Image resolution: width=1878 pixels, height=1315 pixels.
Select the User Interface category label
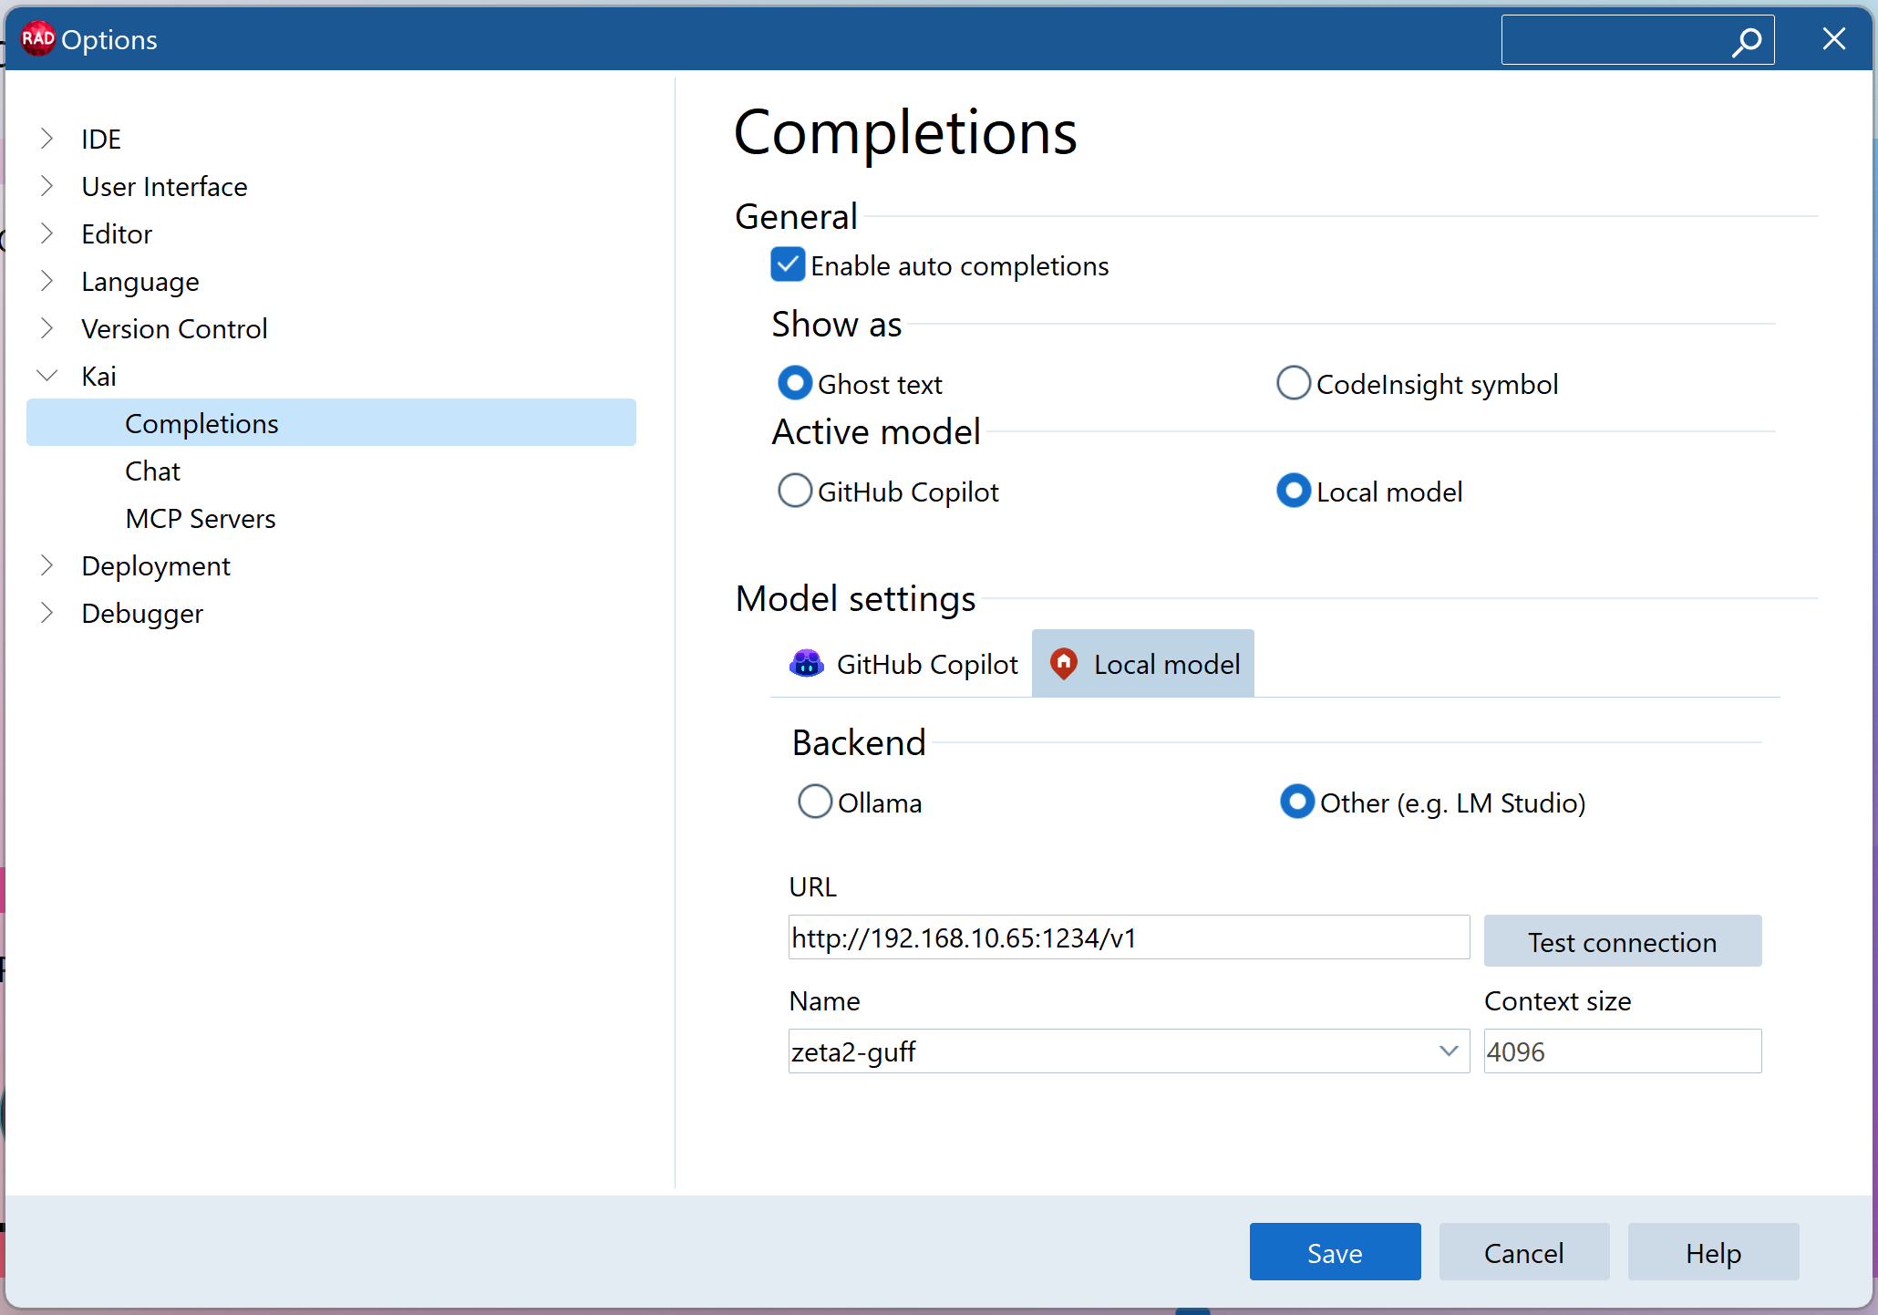(x=164, y=186)
